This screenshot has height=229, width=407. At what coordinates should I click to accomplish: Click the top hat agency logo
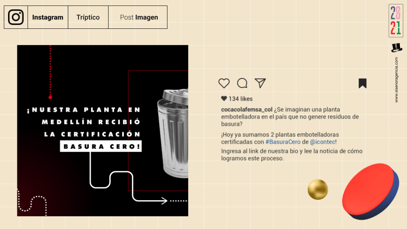click(396, 48)
